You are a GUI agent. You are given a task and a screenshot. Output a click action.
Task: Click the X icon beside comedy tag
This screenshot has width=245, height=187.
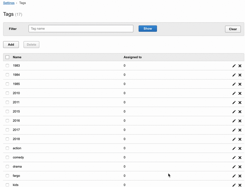240,158
